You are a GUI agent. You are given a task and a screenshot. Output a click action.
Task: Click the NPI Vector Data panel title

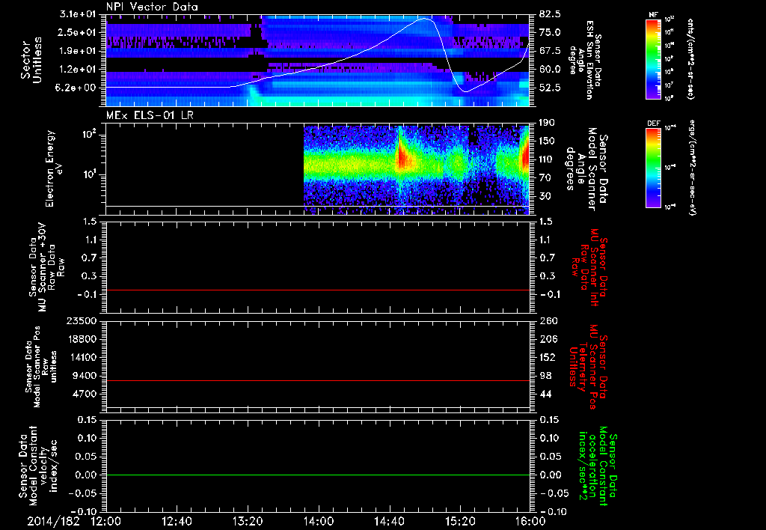(152, 7)
